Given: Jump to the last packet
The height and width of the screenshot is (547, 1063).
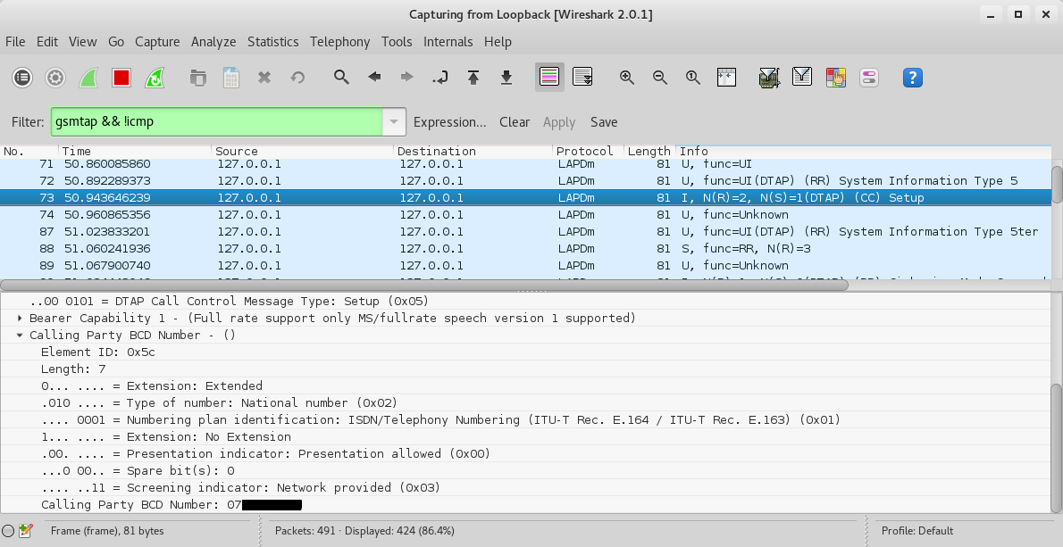Looking at the screenshot, I should (x=506, y=78).
